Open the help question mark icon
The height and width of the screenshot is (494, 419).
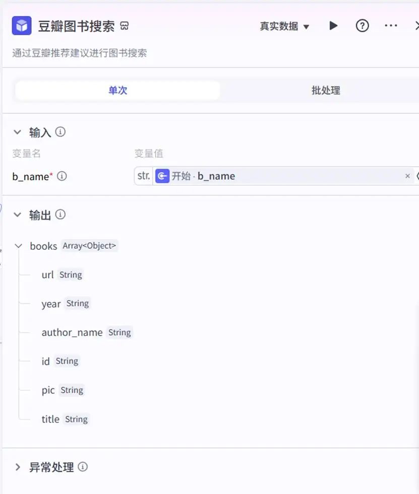tap(362, 26)
